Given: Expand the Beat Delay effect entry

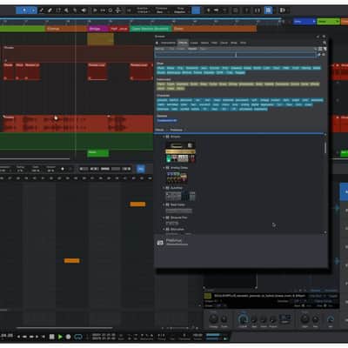Looking at the screenshot, I should click(164, 204).
